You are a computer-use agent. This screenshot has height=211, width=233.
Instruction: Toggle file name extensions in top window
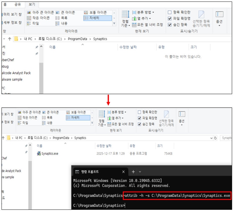(x=169, y=19)
